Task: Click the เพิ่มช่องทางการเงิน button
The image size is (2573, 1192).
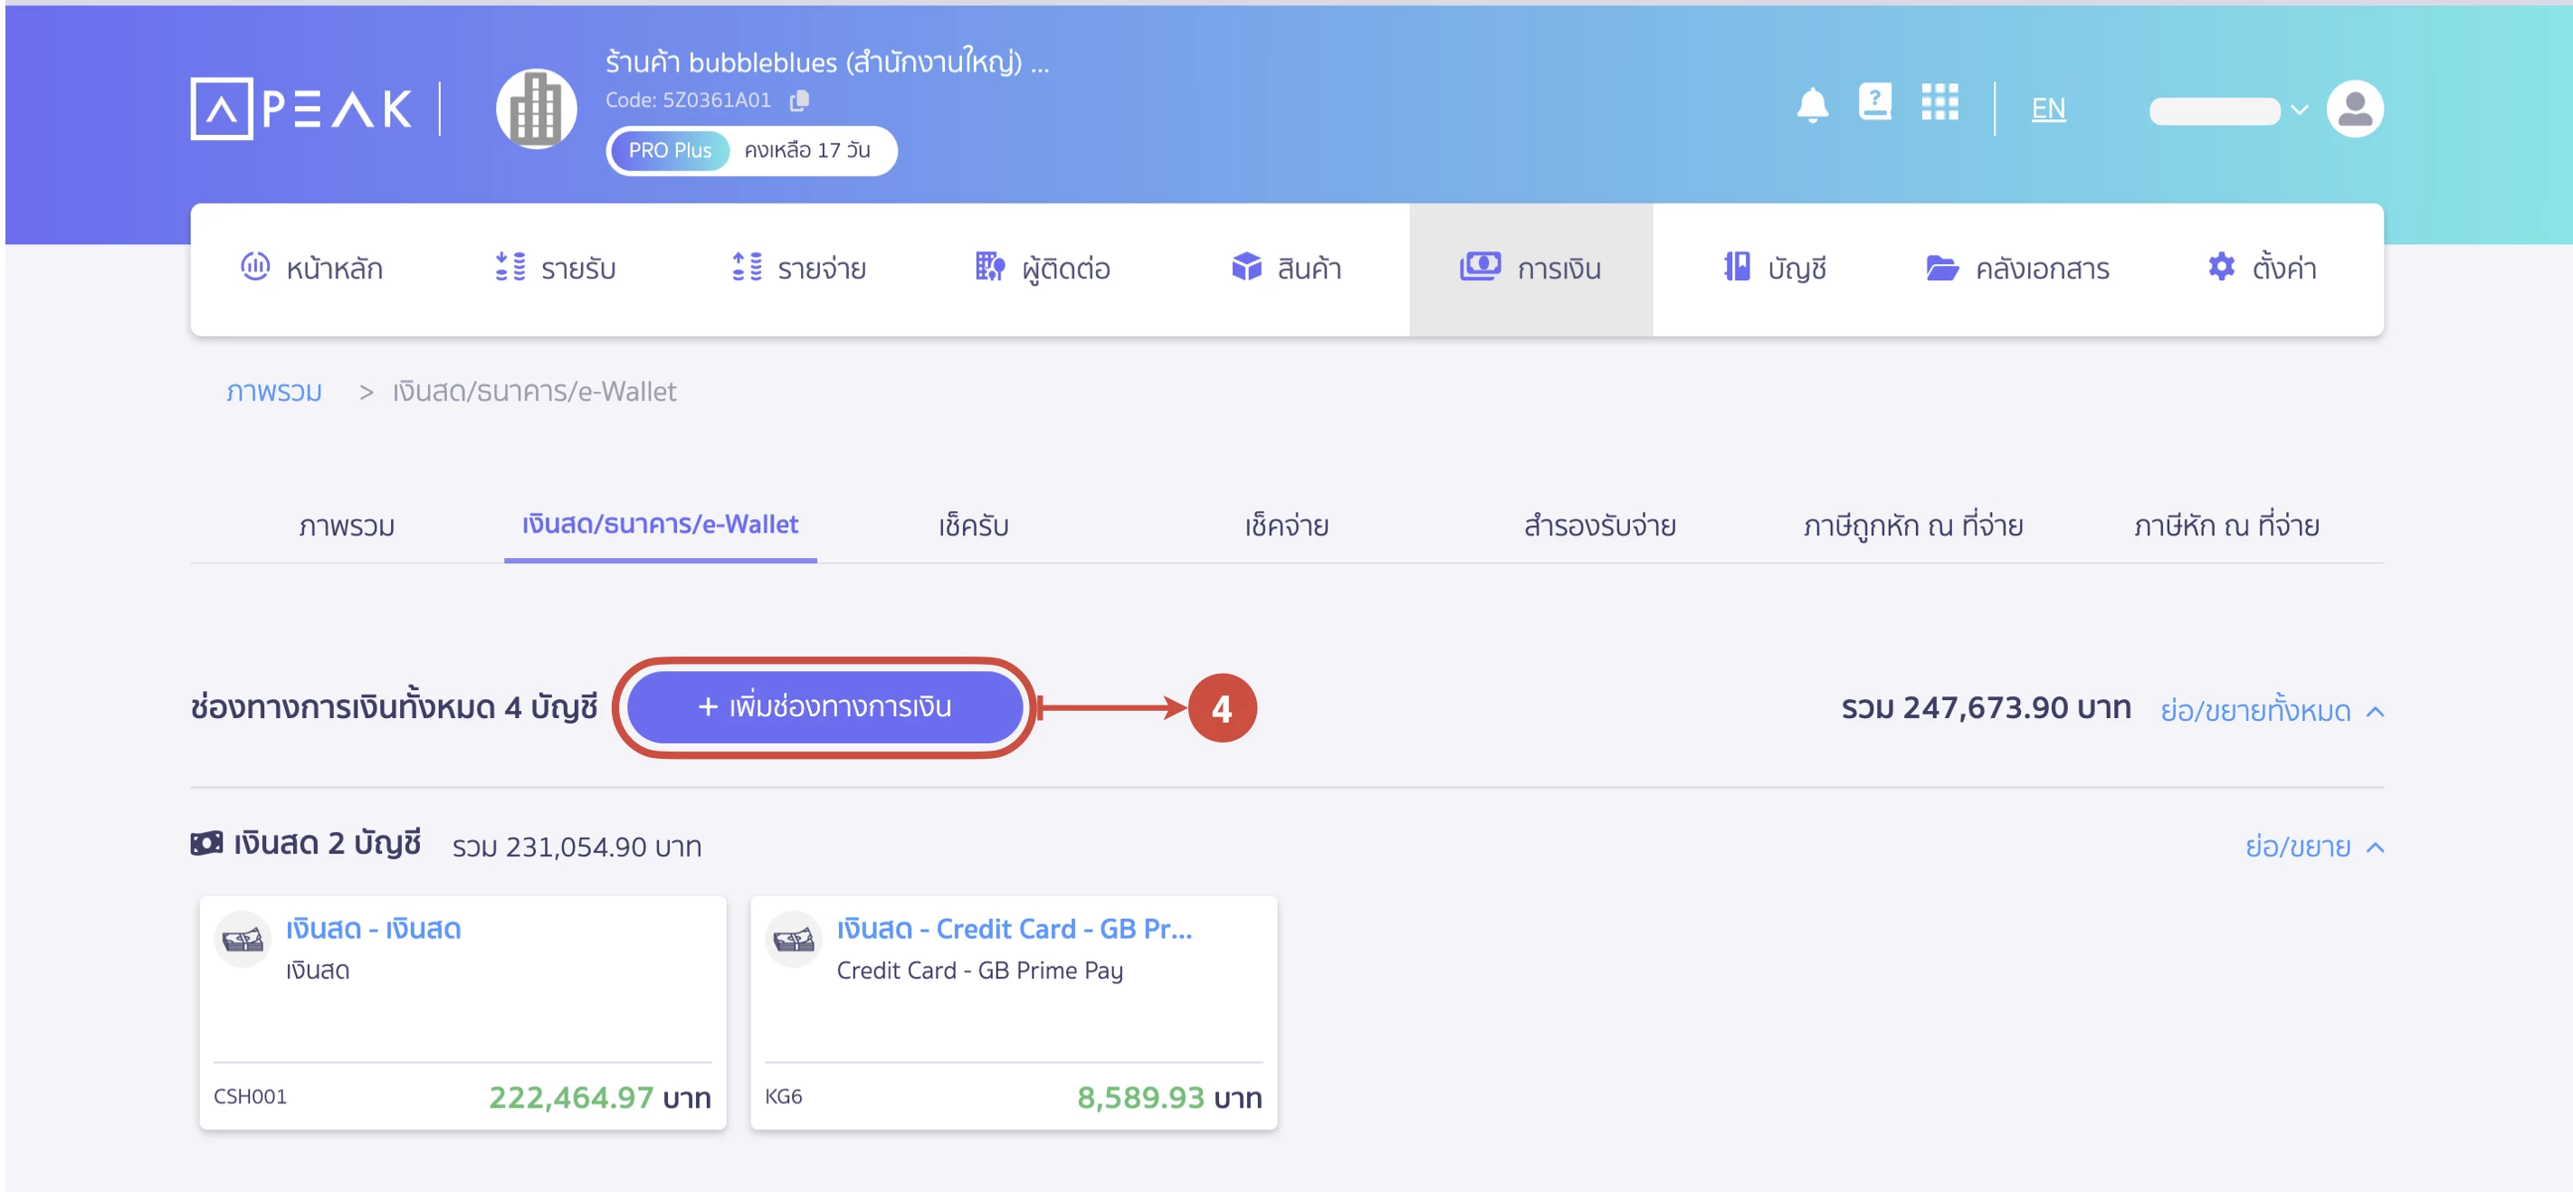Action: 824,707
